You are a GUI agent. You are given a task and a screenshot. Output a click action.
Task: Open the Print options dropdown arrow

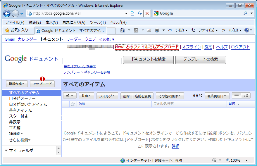pyautogui.click(x=163, y=30)
